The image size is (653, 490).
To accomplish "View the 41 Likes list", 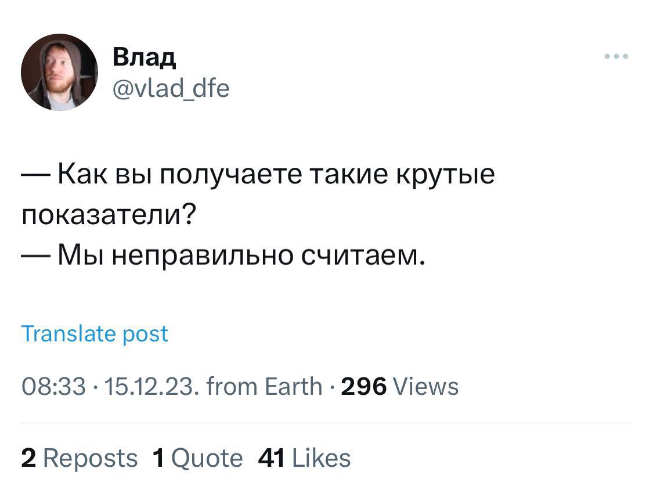I will click(x=304, y=458).
